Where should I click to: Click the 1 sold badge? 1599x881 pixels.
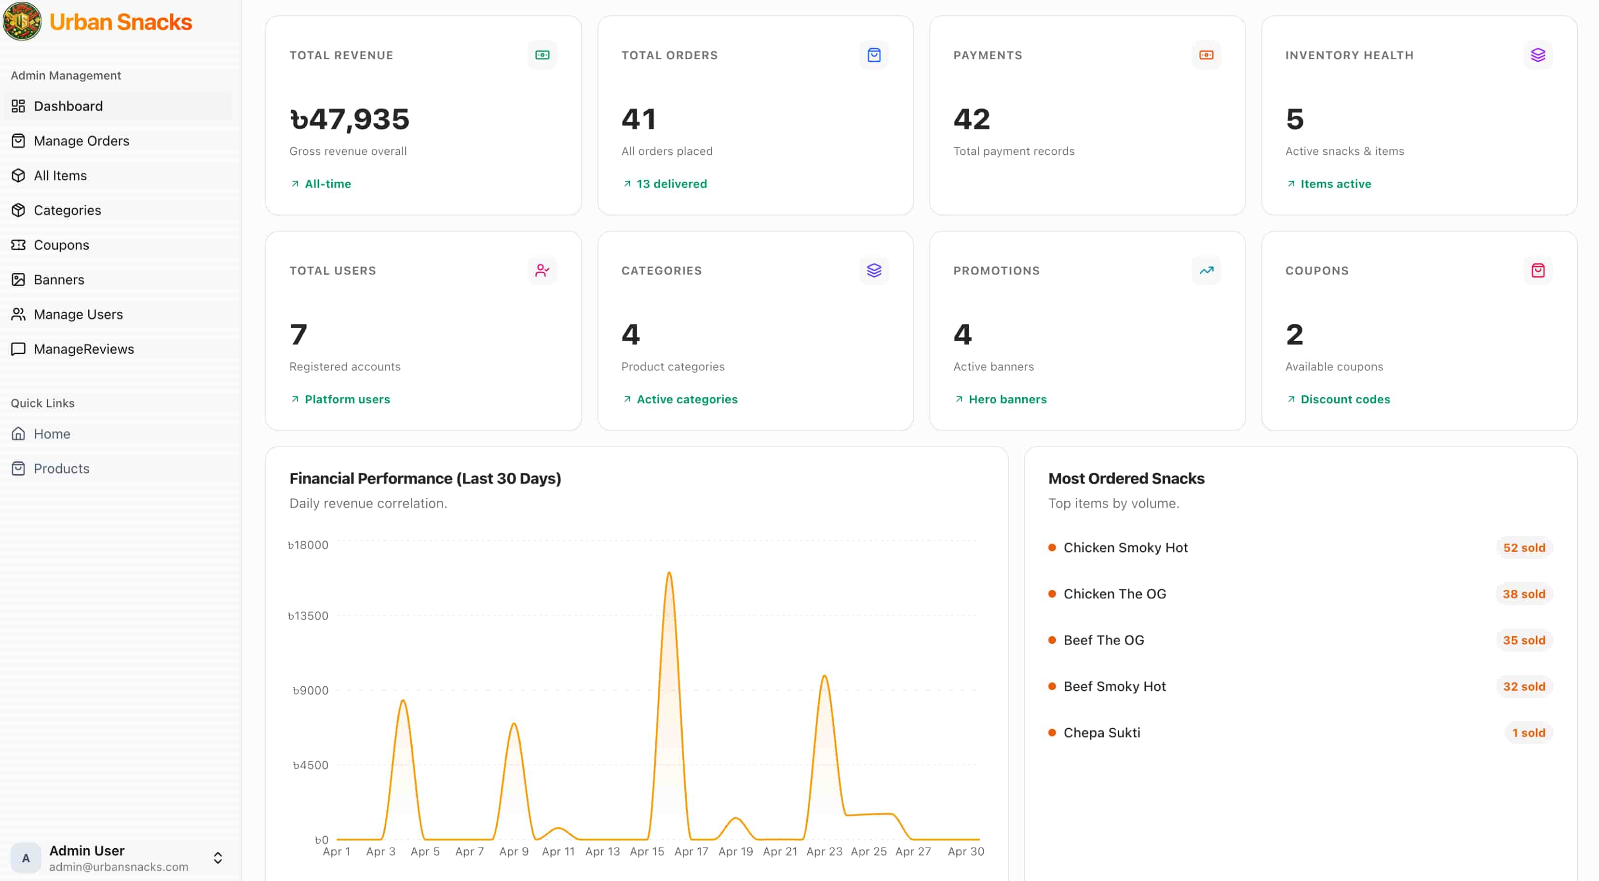(1528, 733)
